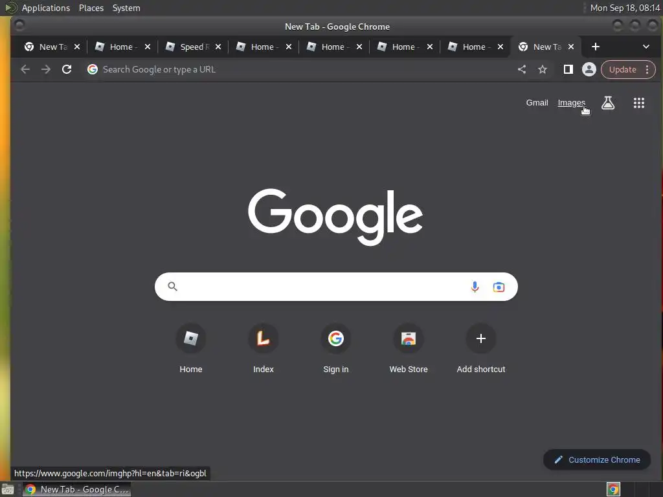Image resolution: width=663 pixels, height=497 pixels.
Task: Switch to the first New Tab
Action: (46, 47)
